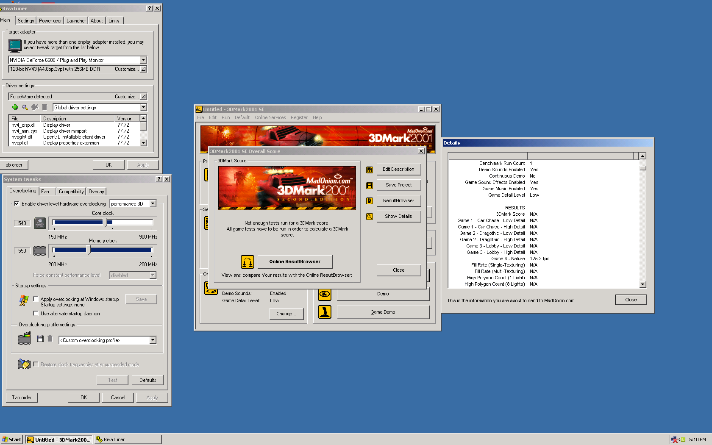Screen dimensions: 712x445
Task: Expand the target adapter Customize arrow
Action: coord(143,69)
